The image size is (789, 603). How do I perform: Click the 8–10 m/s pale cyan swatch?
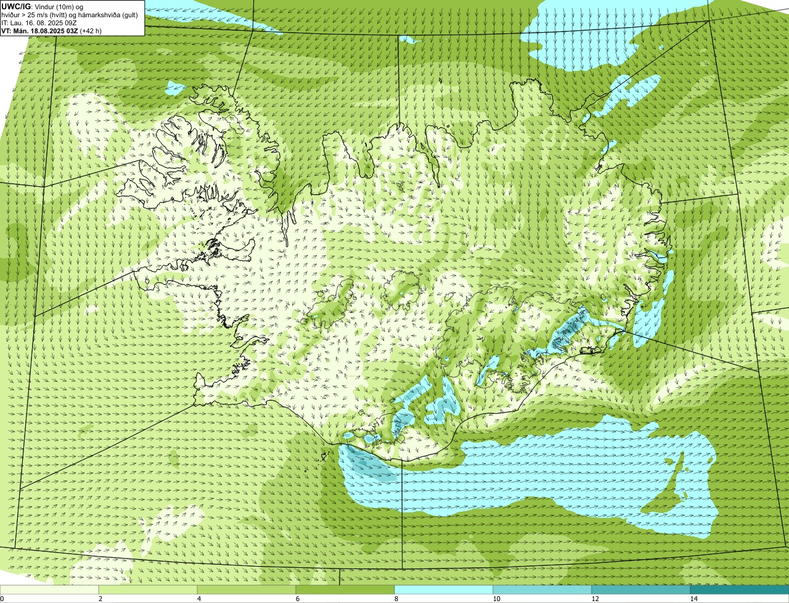pyautogui.click(x=444, y=589)
